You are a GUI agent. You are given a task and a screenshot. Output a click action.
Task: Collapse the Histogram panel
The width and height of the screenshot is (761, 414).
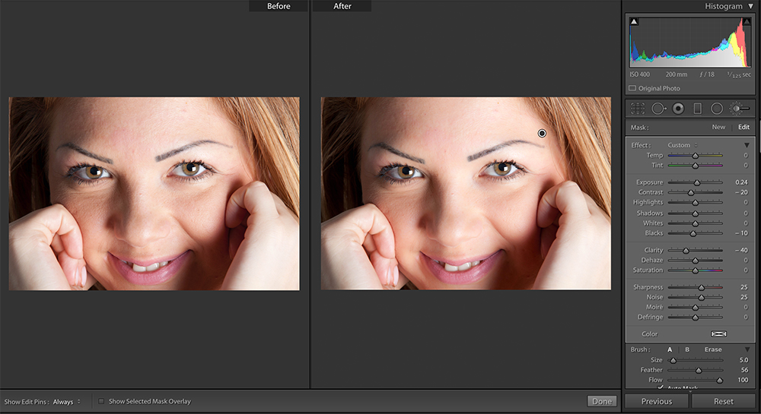point(750,6)
